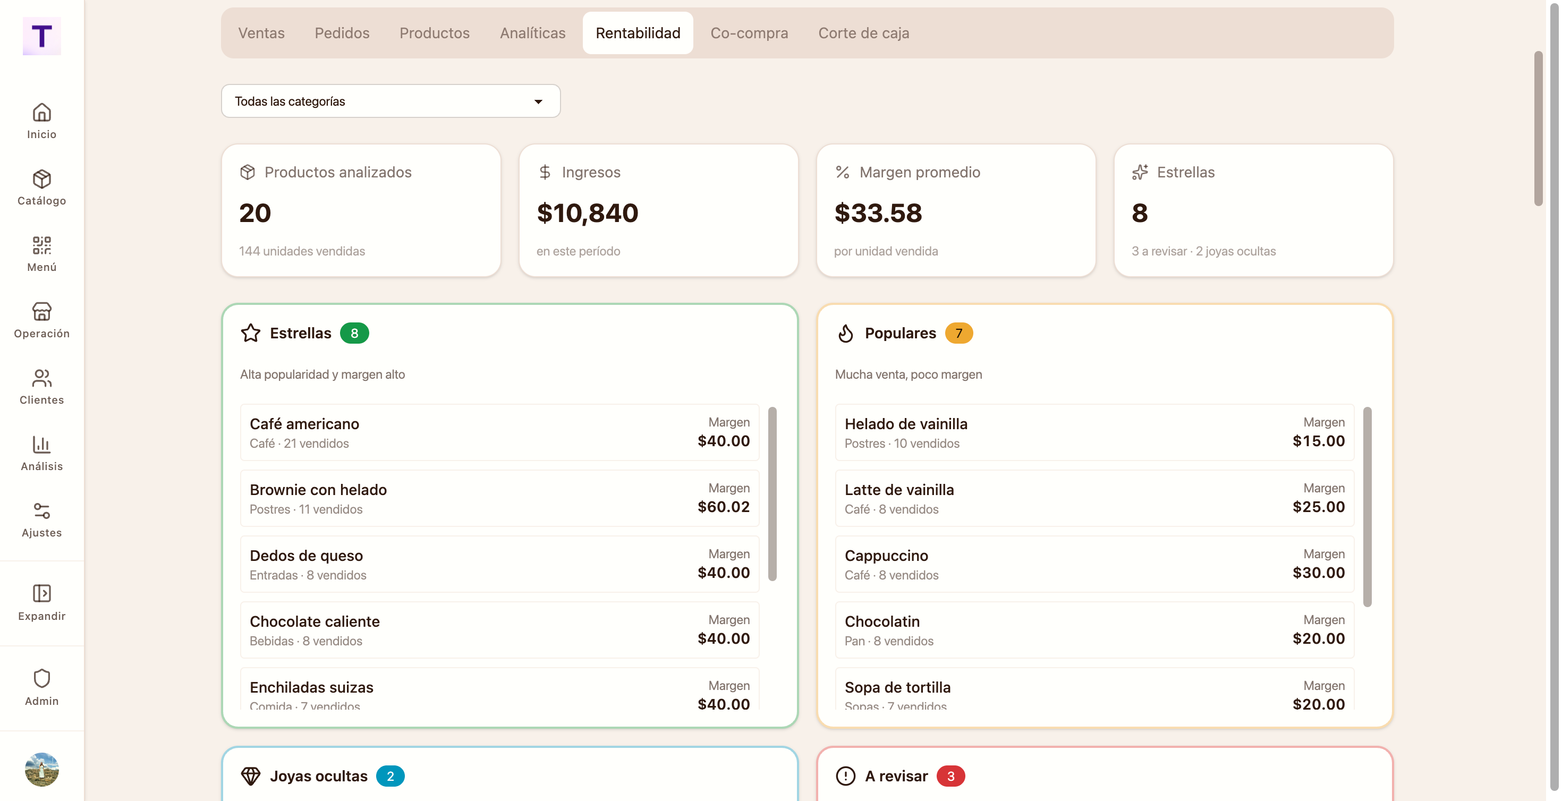
Task: Select the Chocolatin product row
Action: pyautogui.click(x=1094, y=630)
